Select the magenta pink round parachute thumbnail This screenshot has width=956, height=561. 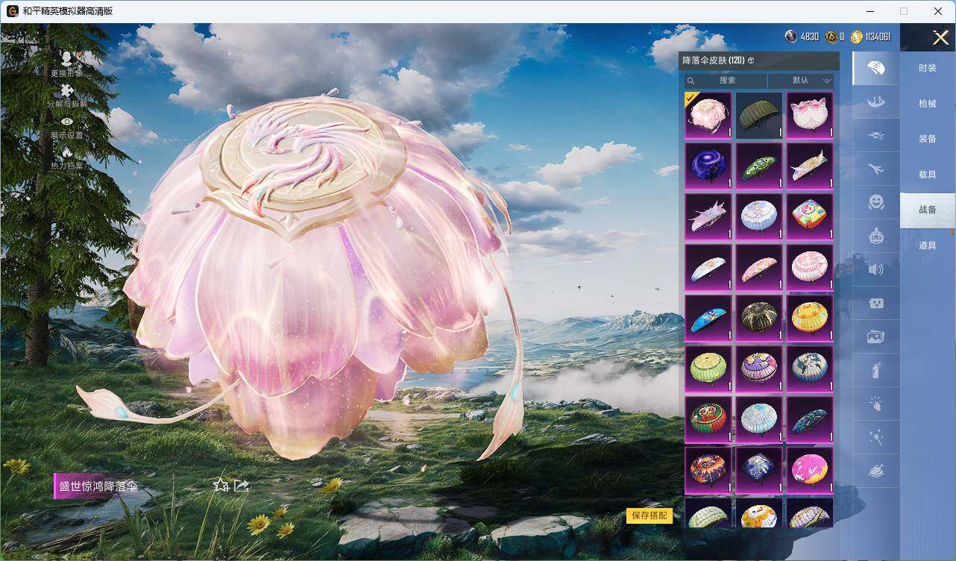pos(810,470)
